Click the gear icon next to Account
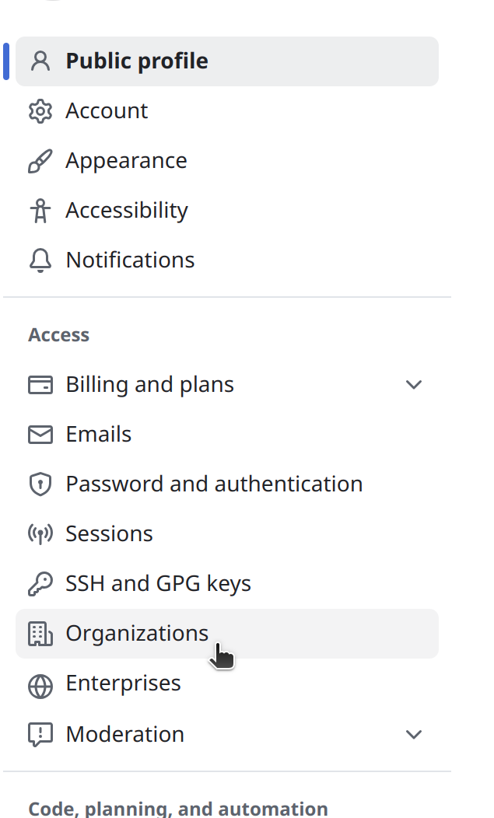The image size is (494, 818). (40, 111)
